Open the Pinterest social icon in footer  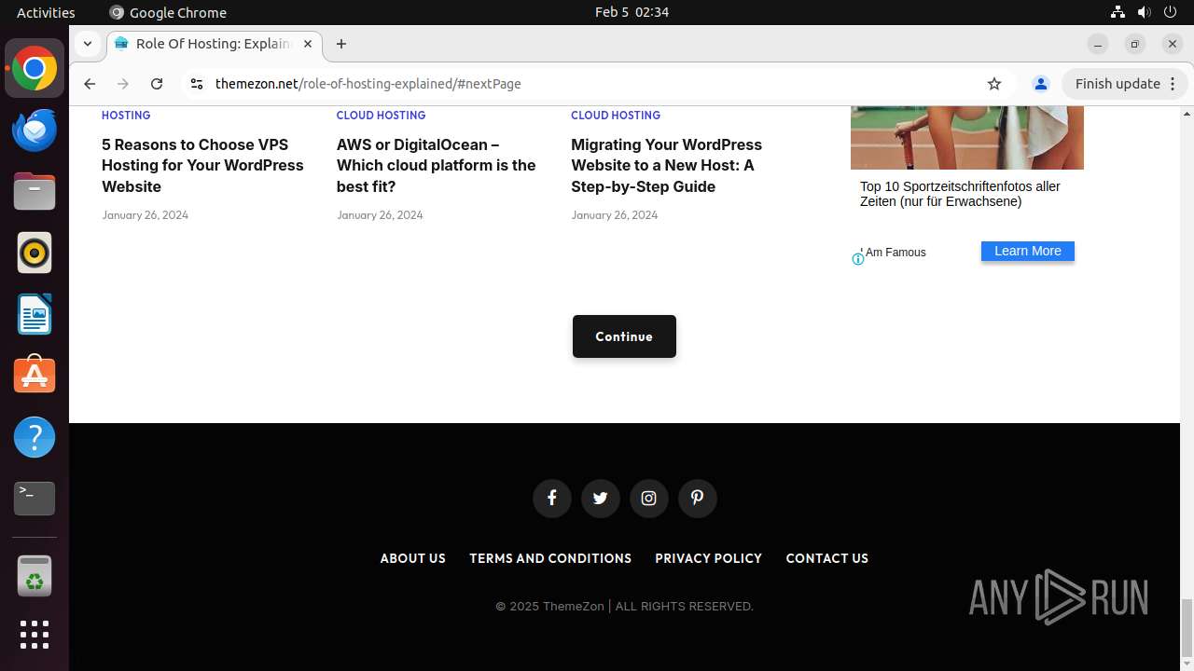click(698, 498)
